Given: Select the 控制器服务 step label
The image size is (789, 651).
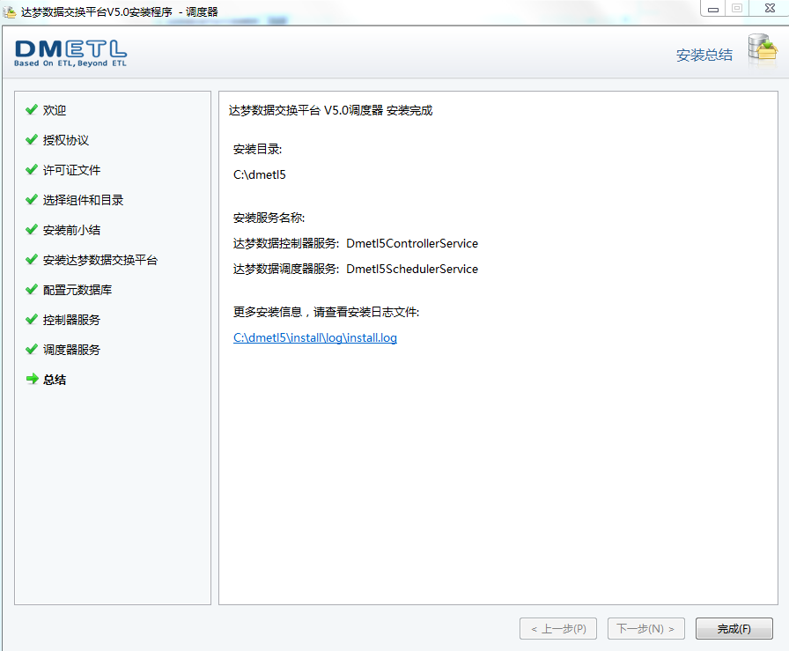Looking at the screenshot, I should (x=71, y=320).
